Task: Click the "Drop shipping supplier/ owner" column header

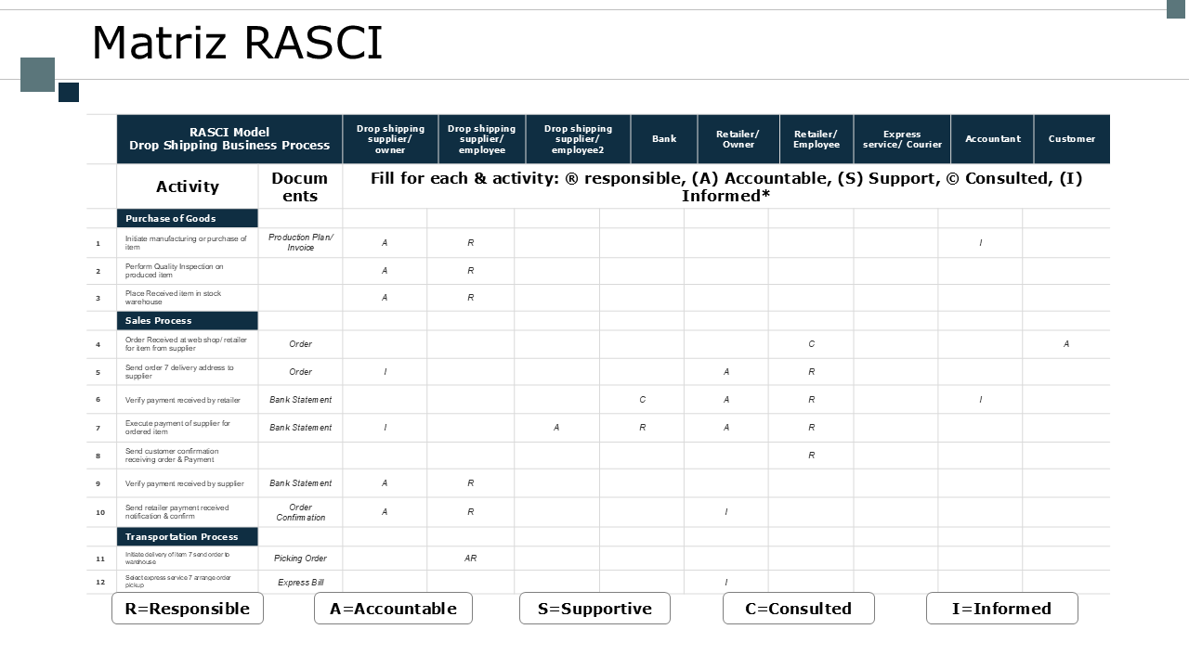Action: (x=390, y=139)
